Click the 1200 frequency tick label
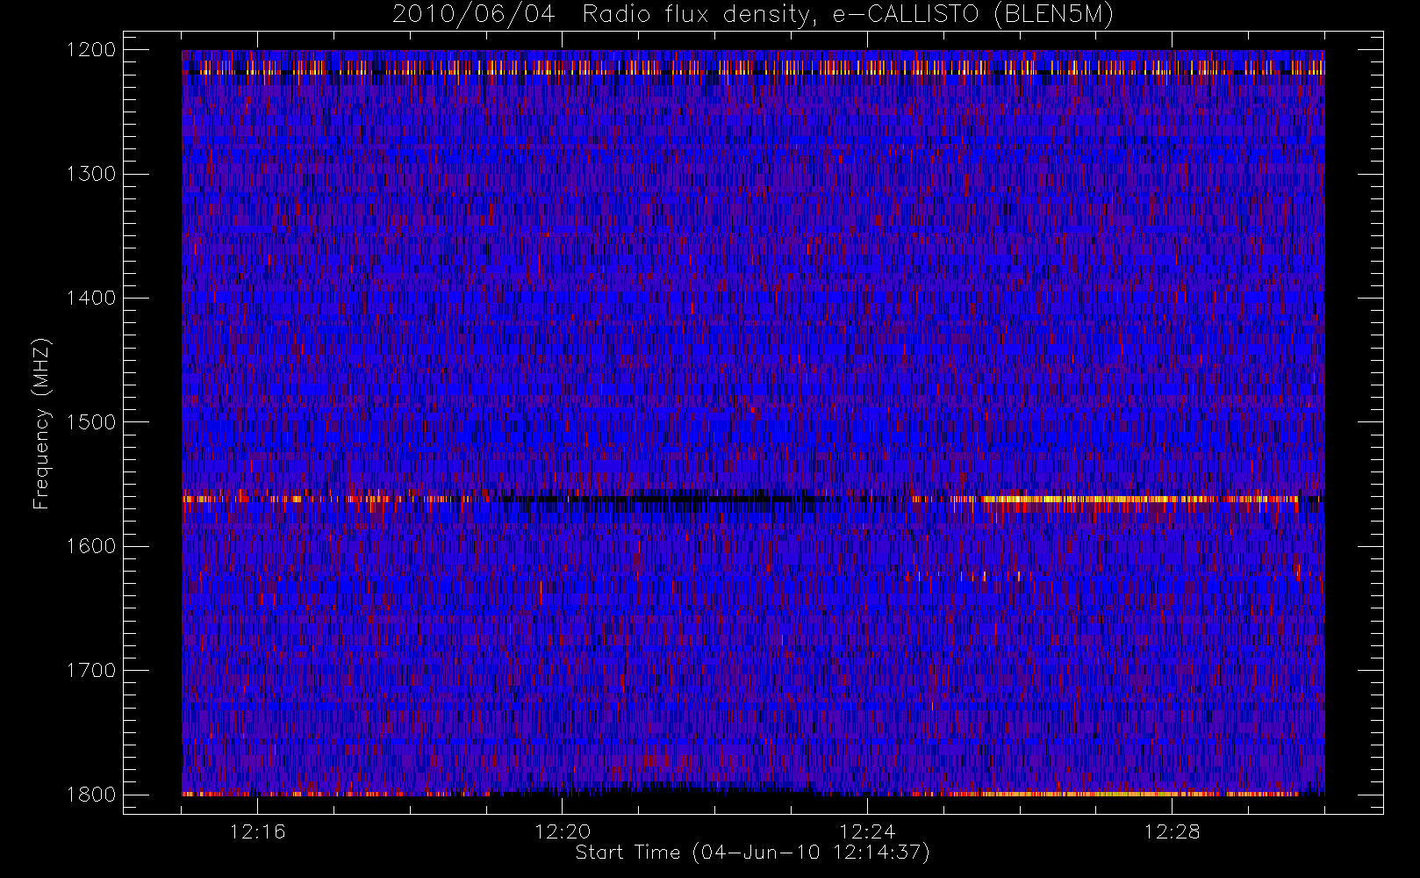The height and width of the screenshot is (878, 1420). tap(91, 50)
